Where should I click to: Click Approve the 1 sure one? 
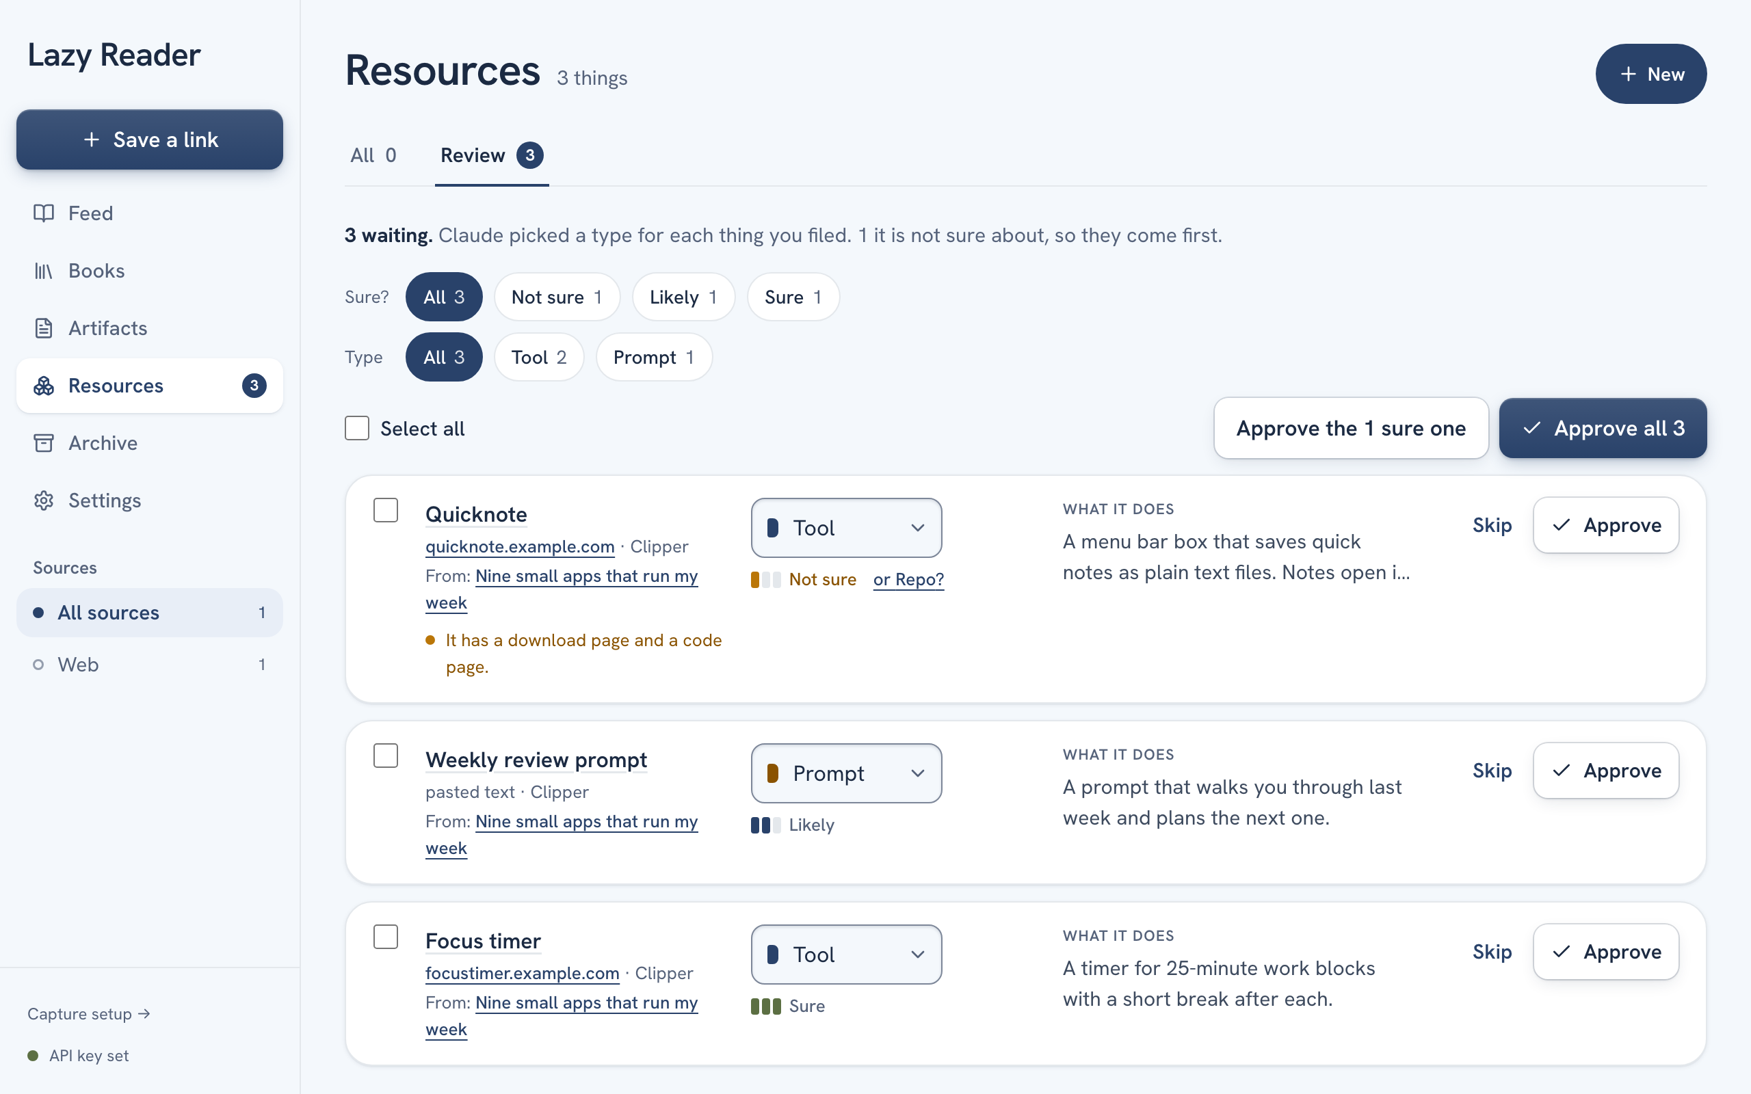[1351, 428]
